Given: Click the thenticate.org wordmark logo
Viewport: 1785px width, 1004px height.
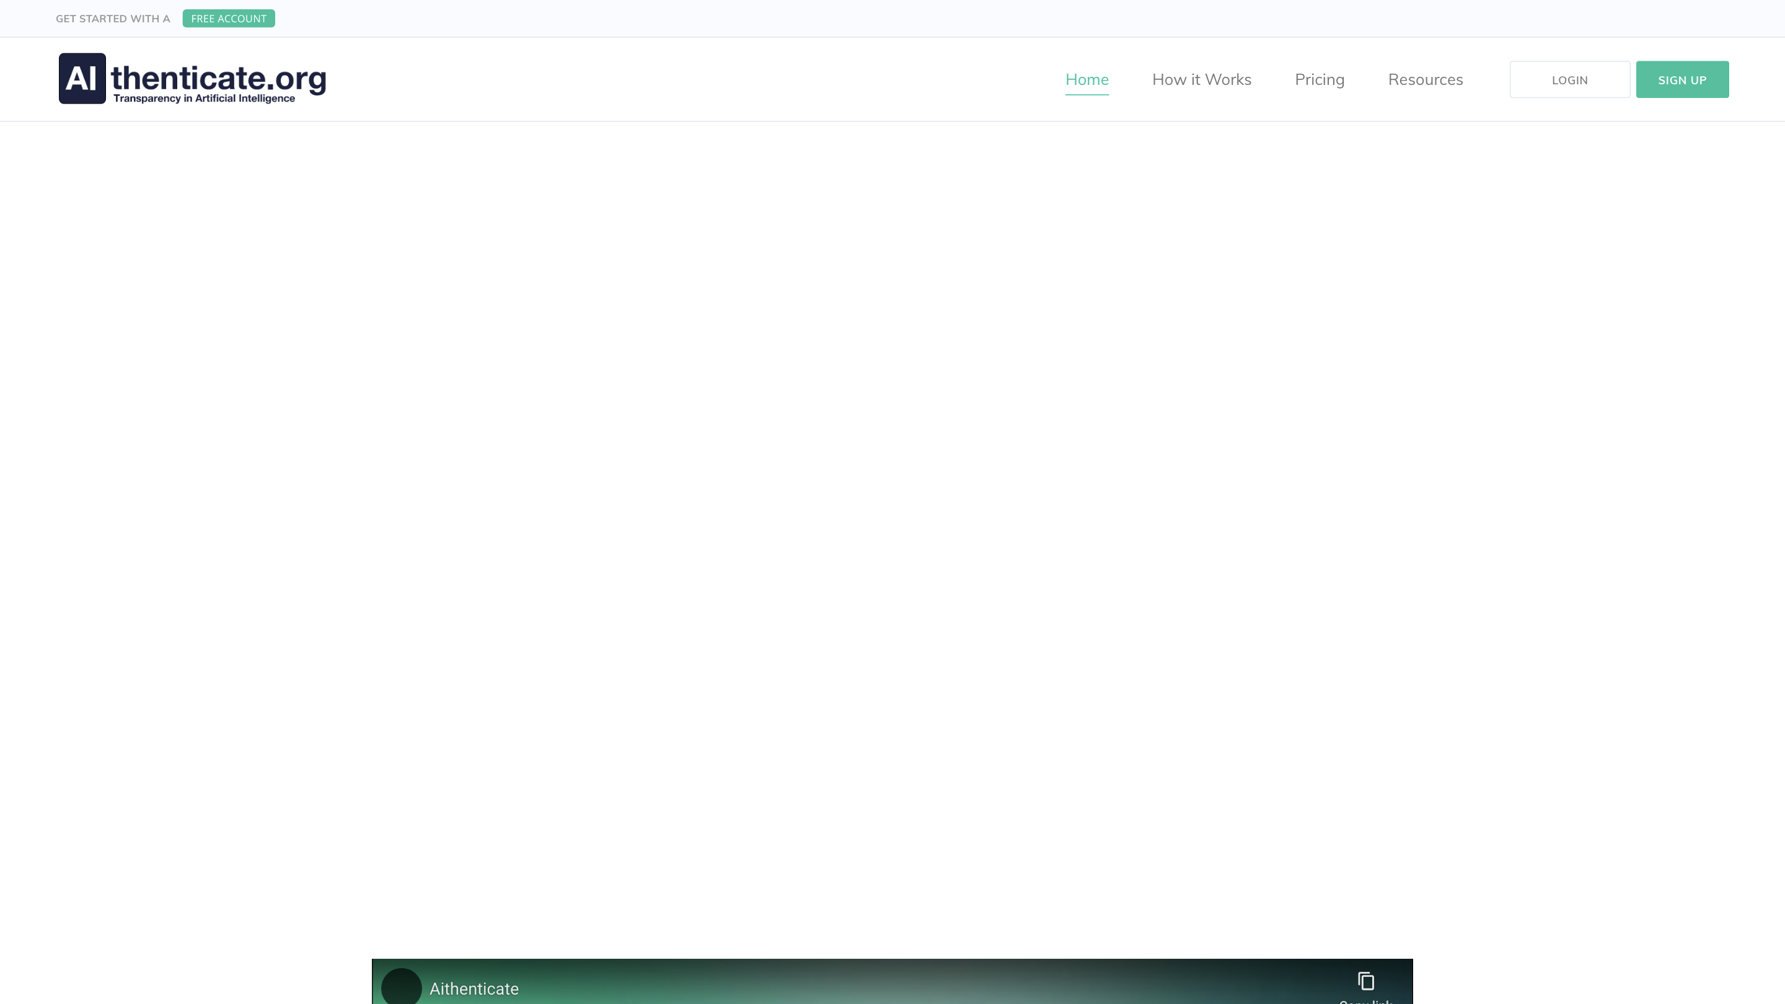Looking at the screenshot, I should point(218,77).
